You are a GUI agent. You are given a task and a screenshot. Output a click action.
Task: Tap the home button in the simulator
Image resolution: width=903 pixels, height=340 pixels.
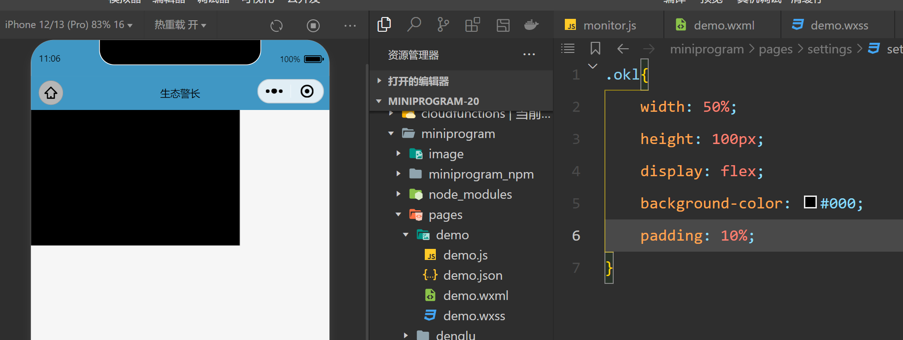click(x=51, y=93)
